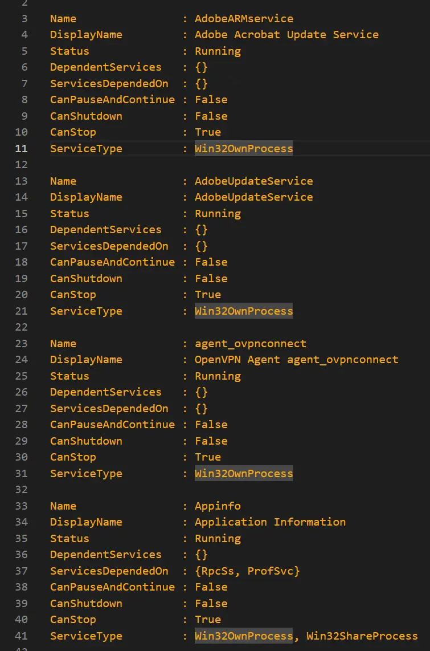The width and height of the screenshot is (430, 651).
Task: Click highlighted Win32OwnProcess on line 31
Action: tap(244, 474)
